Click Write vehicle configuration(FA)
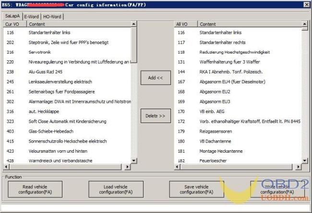 coord(277,190)
